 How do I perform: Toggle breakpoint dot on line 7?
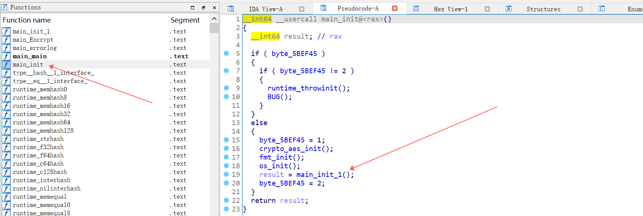click(226, 71)
